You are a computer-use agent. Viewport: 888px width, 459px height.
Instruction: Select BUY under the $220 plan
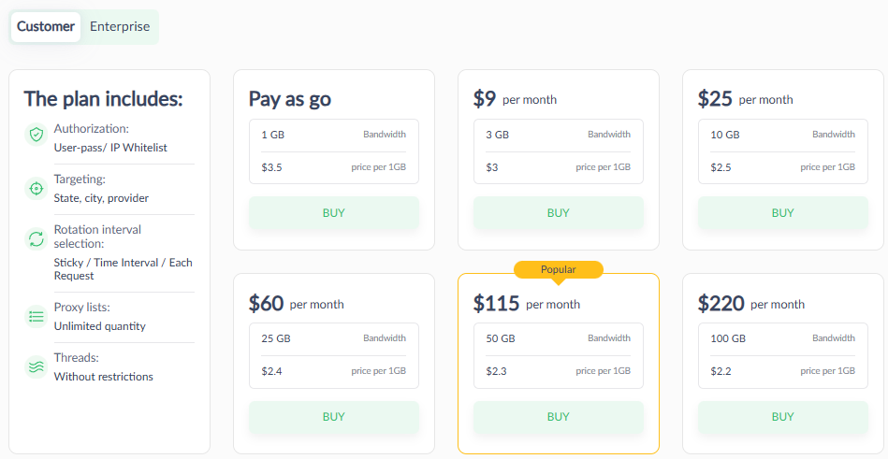click(782, 417)
